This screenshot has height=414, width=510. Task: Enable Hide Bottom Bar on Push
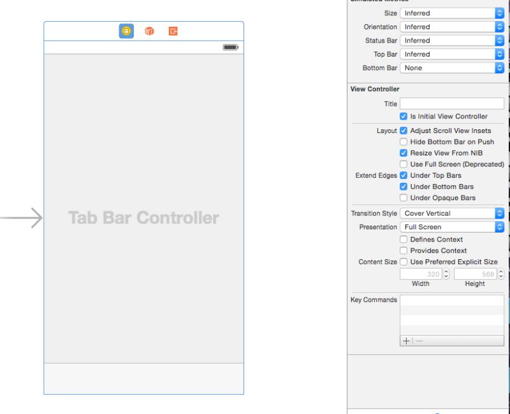coord(404,141)
